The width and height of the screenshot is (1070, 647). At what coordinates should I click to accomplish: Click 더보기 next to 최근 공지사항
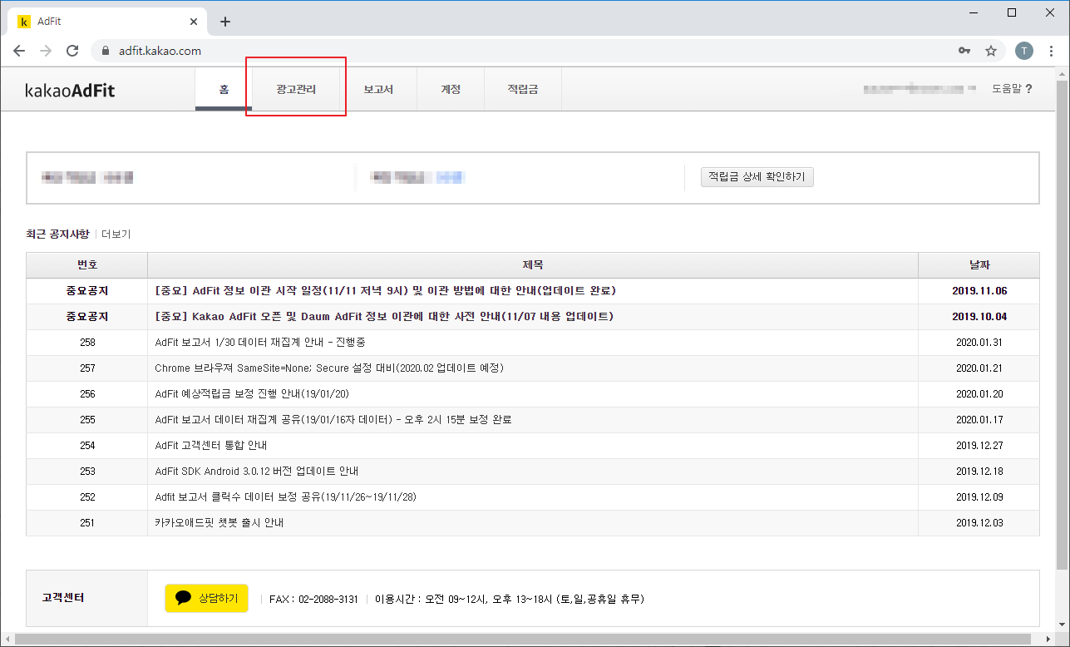(116, 234)
